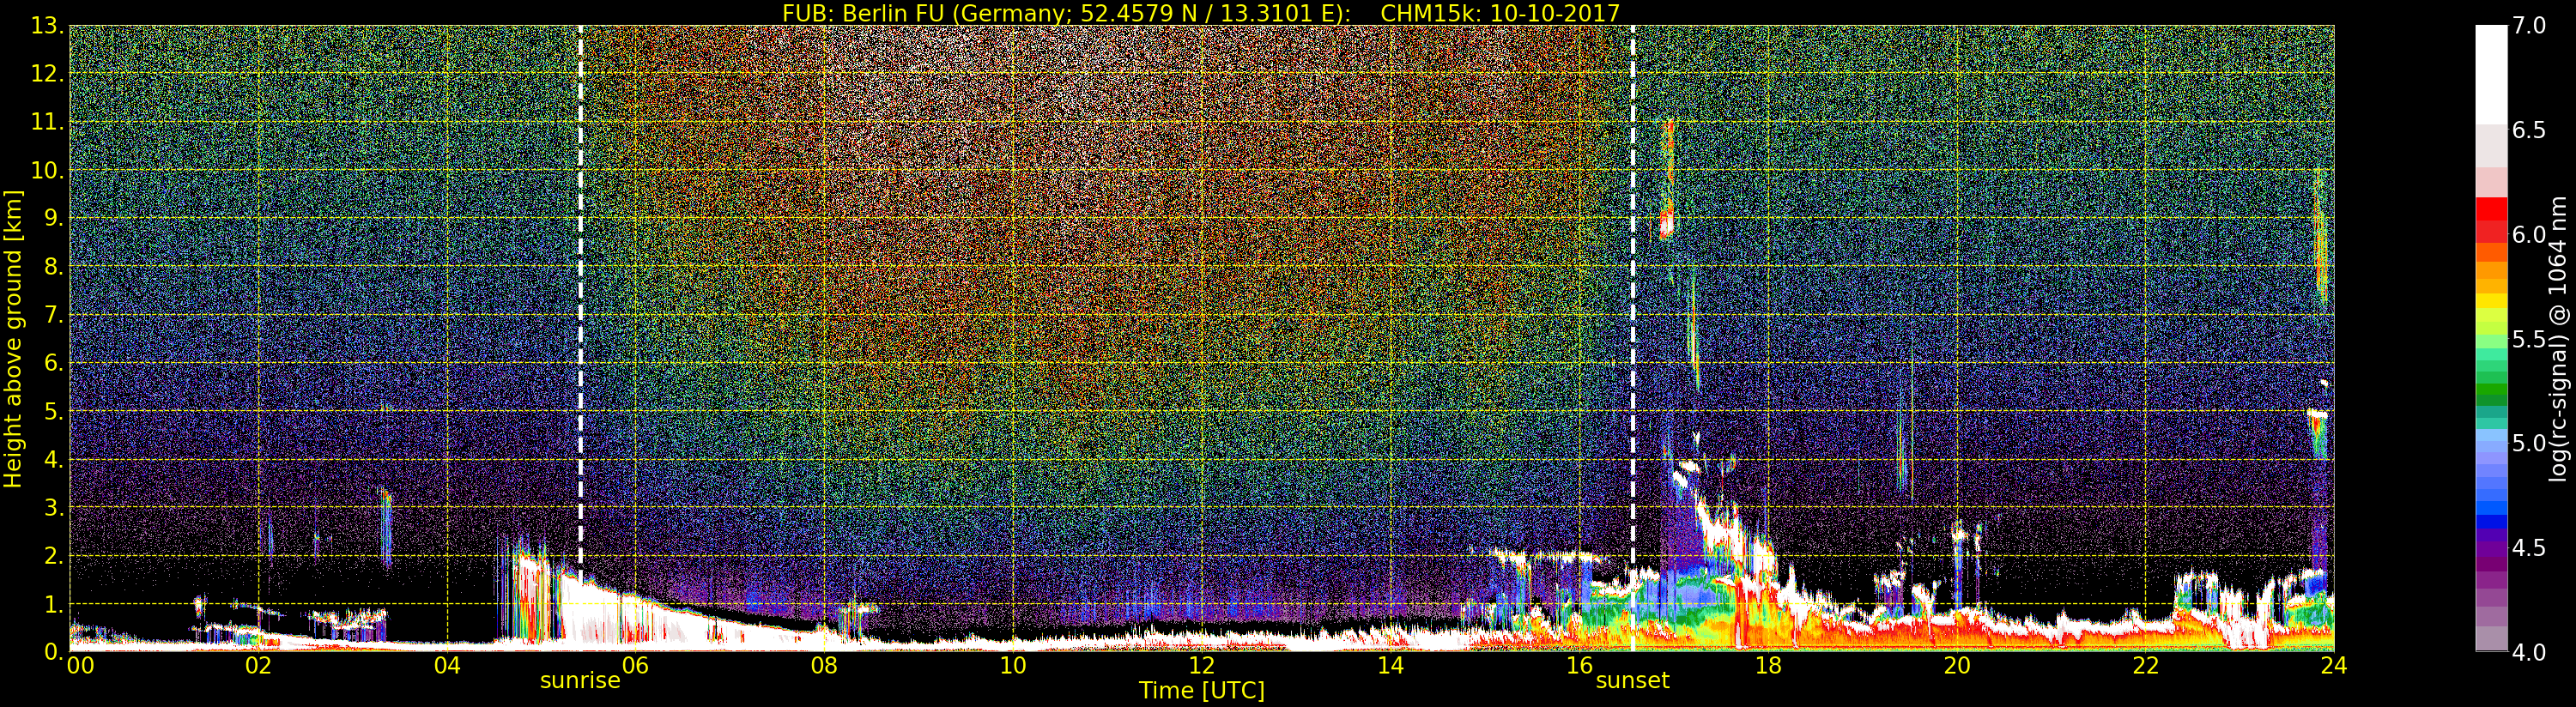Click the y-axis tick label '9.'
This screenshot has width=2576, height=707.
click(54, 218)
